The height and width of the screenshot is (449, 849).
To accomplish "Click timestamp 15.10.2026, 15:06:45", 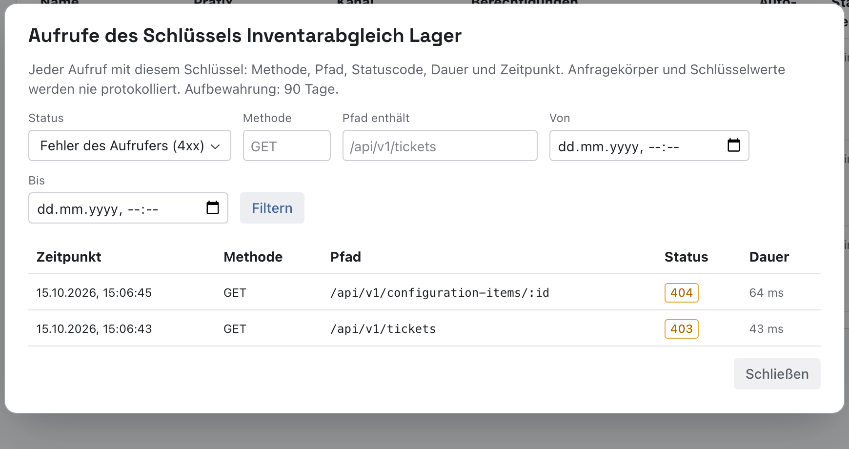I will coord(94,293).
